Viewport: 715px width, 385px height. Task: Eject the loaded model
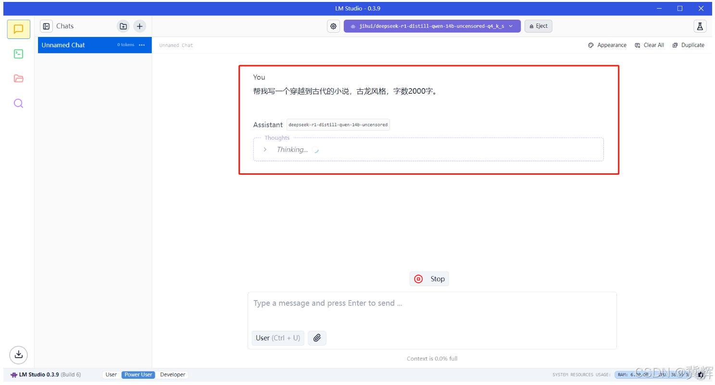click(x=539, y=26)
